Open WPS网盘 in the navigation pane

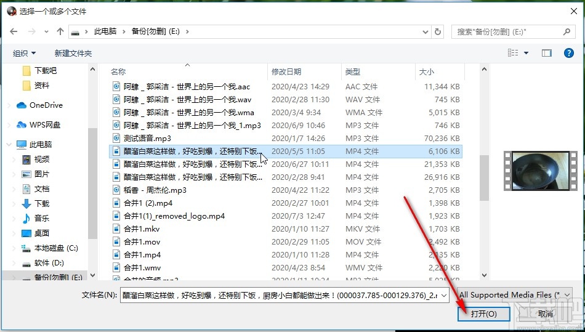point(38,125)
